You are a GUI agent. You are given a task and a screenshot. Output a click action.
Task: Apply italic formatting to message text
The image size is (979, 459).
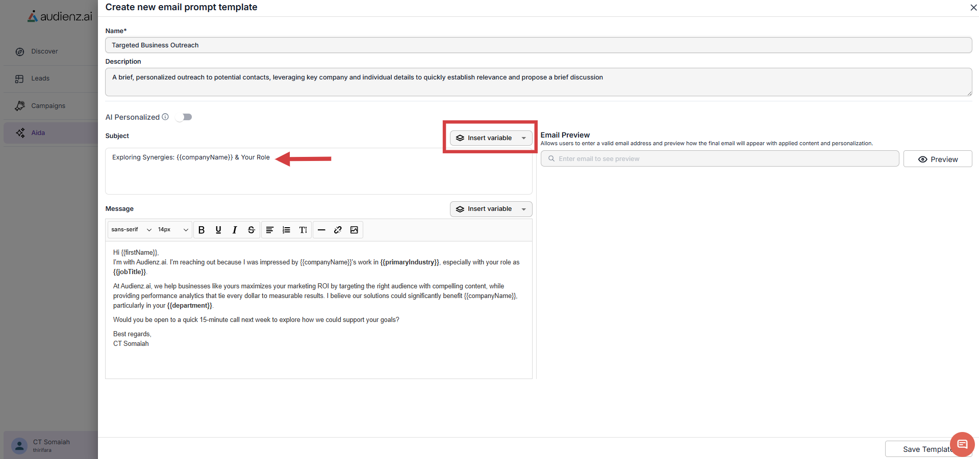click(235, 230)
